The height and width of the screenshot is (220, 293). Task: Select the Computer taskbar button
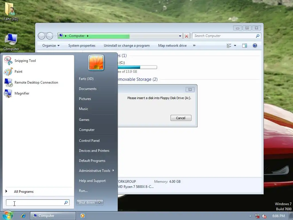point(53,216)
